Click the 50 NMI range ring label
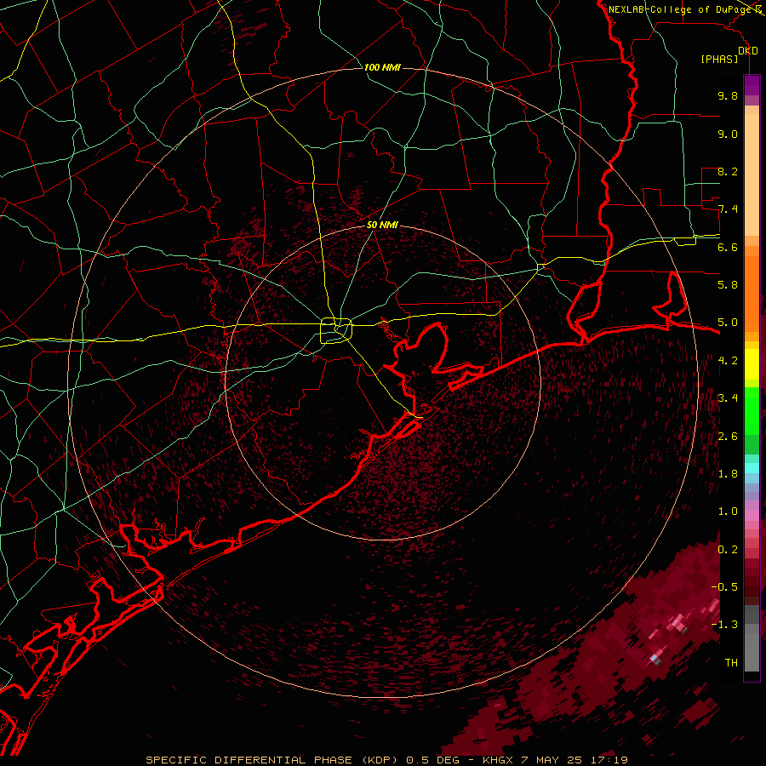The width and height of the screenshot is (766, 766). pyautogui.click(x=382, y=225)
